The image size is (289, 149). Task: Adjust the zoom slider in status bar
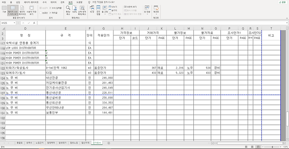pos(272,147)
